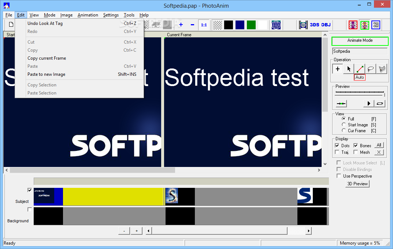Open the File menu
This screenshot has height=249, width=393.
point(9,15)
